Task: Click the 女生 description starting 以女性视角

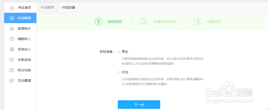Action: click(x=163, y=82)
